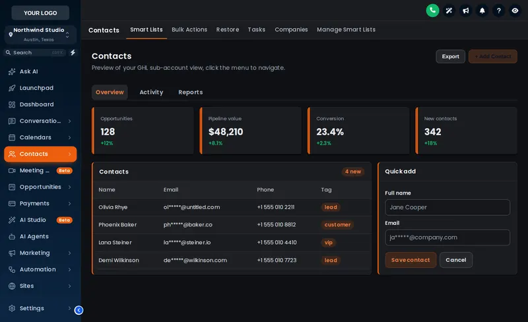Open Calendars icon in sidebar
This screenshot has height=322, width=528.
[12, 137]
